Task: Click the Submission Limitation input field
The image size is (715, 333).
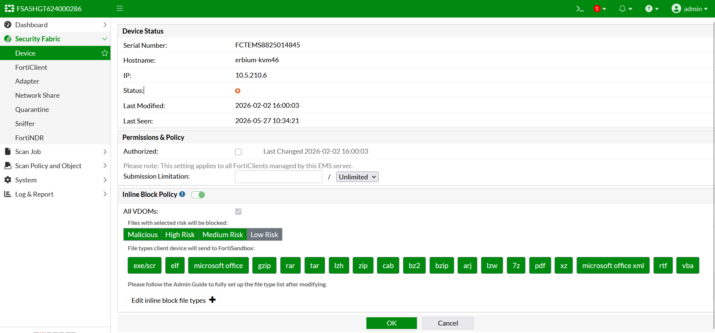Action: 278,177
